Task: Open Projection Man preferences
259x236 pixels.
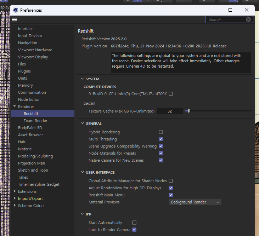Action: [32, 163]
